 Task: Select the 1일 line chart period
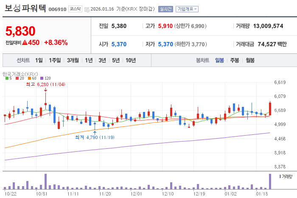point(39,60)
